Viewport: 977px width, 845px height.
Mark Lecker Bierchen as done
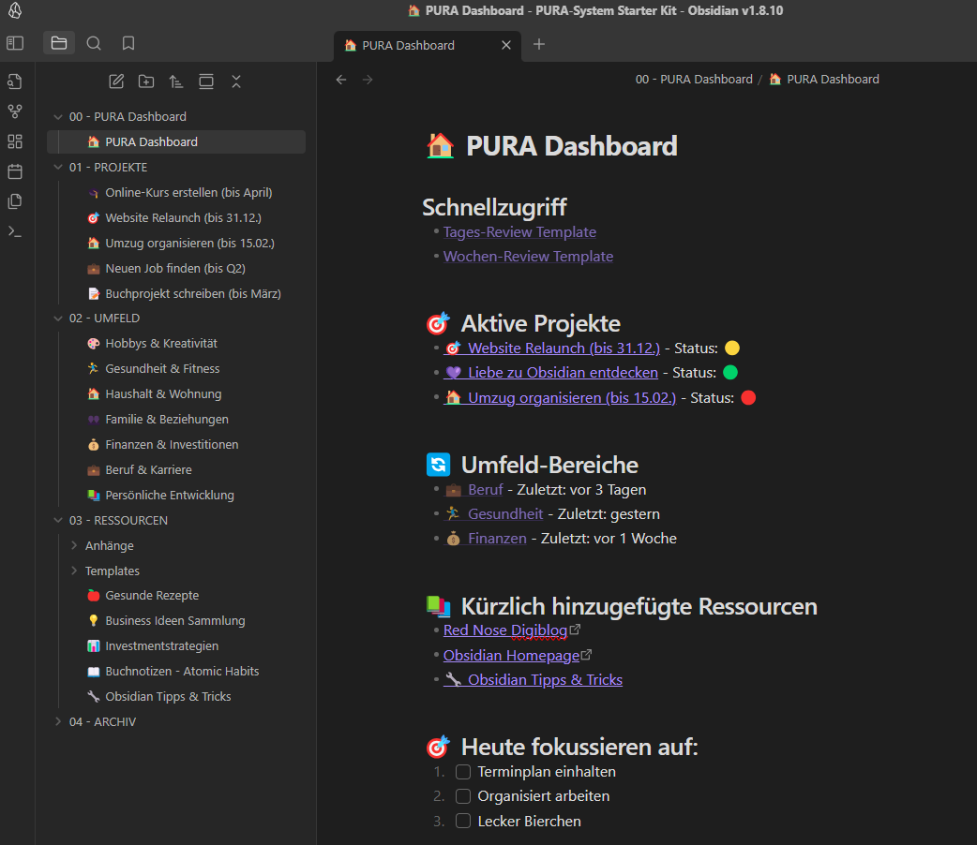463,821
